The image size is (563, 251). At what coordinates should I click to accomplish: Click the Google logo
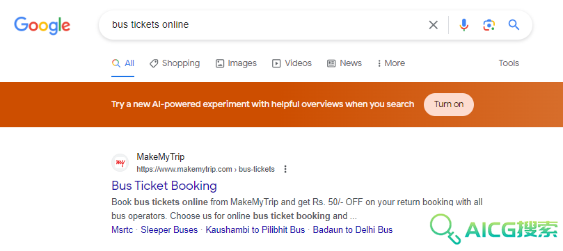tap(42, 25)
